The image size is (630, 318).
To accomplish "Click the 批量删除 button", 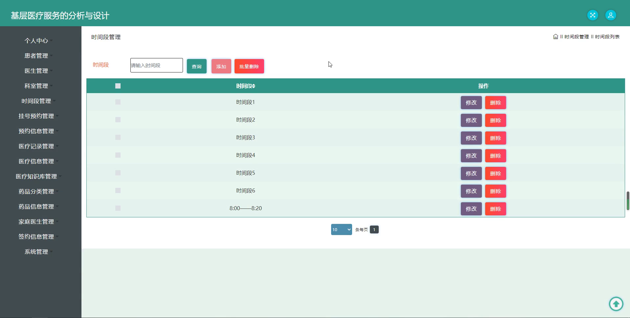I will [249, 66].
